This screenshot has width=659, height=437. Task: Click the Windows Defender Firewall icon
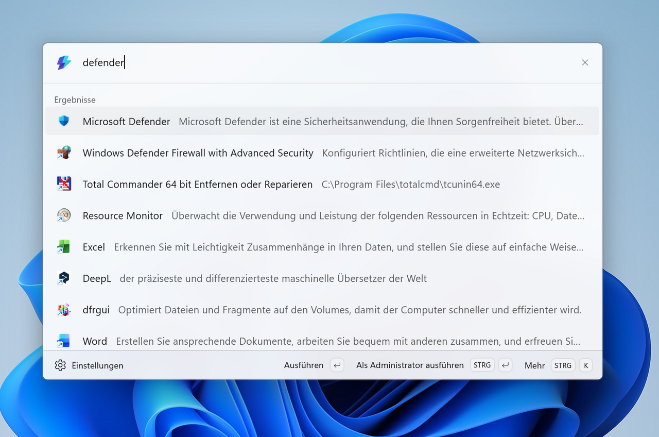(x=64, y=153)
